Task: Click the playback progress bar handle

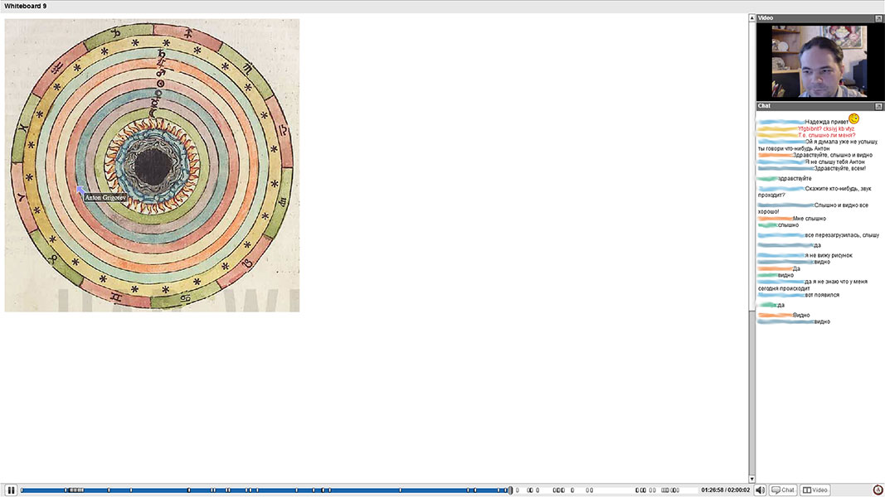Action: point(510,490)
